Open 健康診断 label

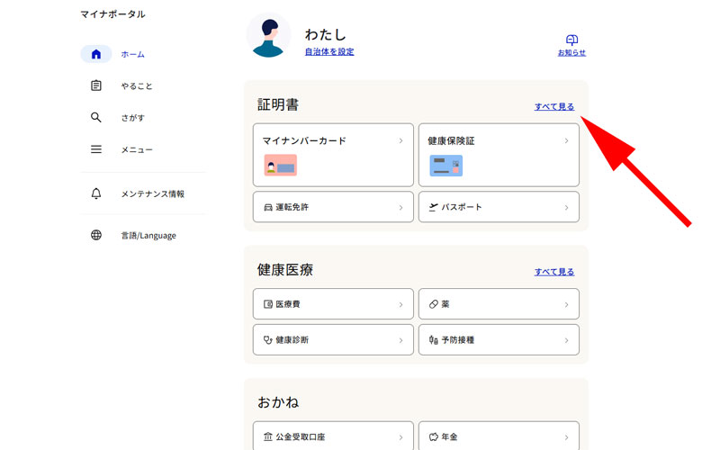[x=292, y=340]
